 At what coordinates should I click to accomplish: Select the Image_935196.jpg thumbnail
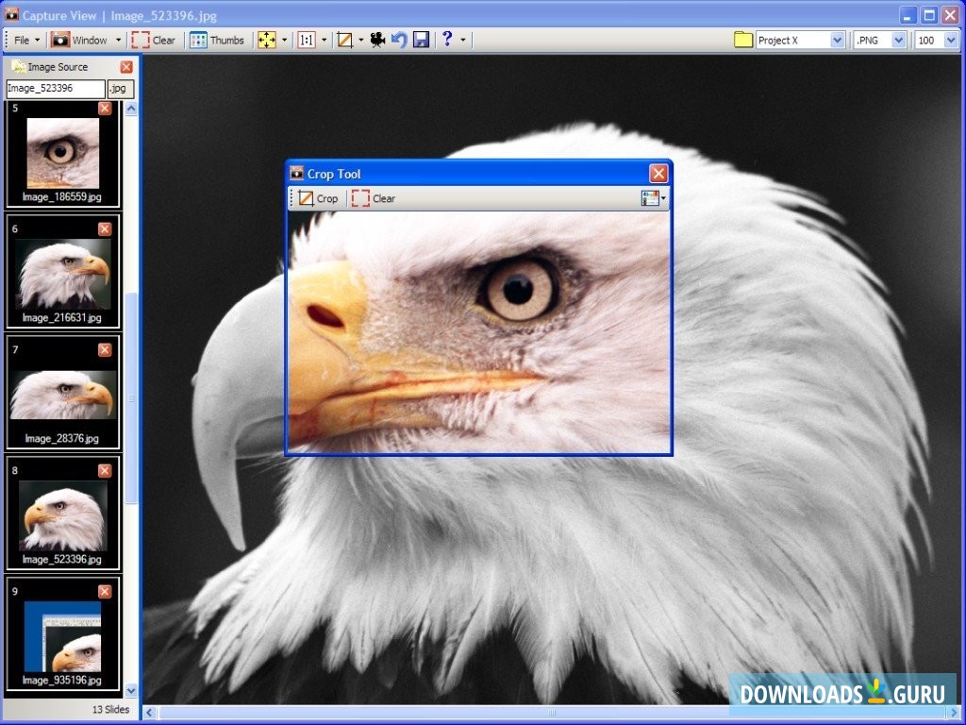pos(63,637)
